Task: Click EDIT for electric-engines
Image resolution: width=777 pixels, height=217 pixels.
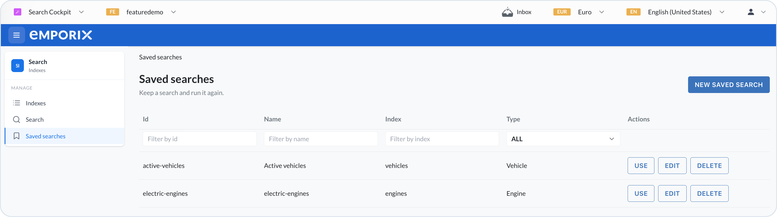Action: tap(672, 193)
